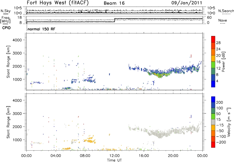Click the red bottom of the velocity colorbar
Image resolution: width=234 pixels, height=162 pixels.
[x=213, y=145]
